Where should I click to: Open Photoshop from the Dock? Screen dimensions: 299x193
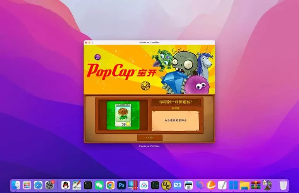tap(121, 185)
